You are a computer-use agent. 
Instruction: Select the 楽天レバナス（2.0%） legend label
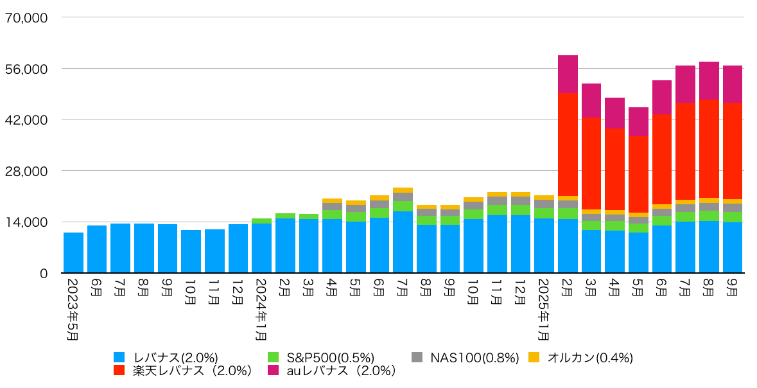tap(192, 371)
